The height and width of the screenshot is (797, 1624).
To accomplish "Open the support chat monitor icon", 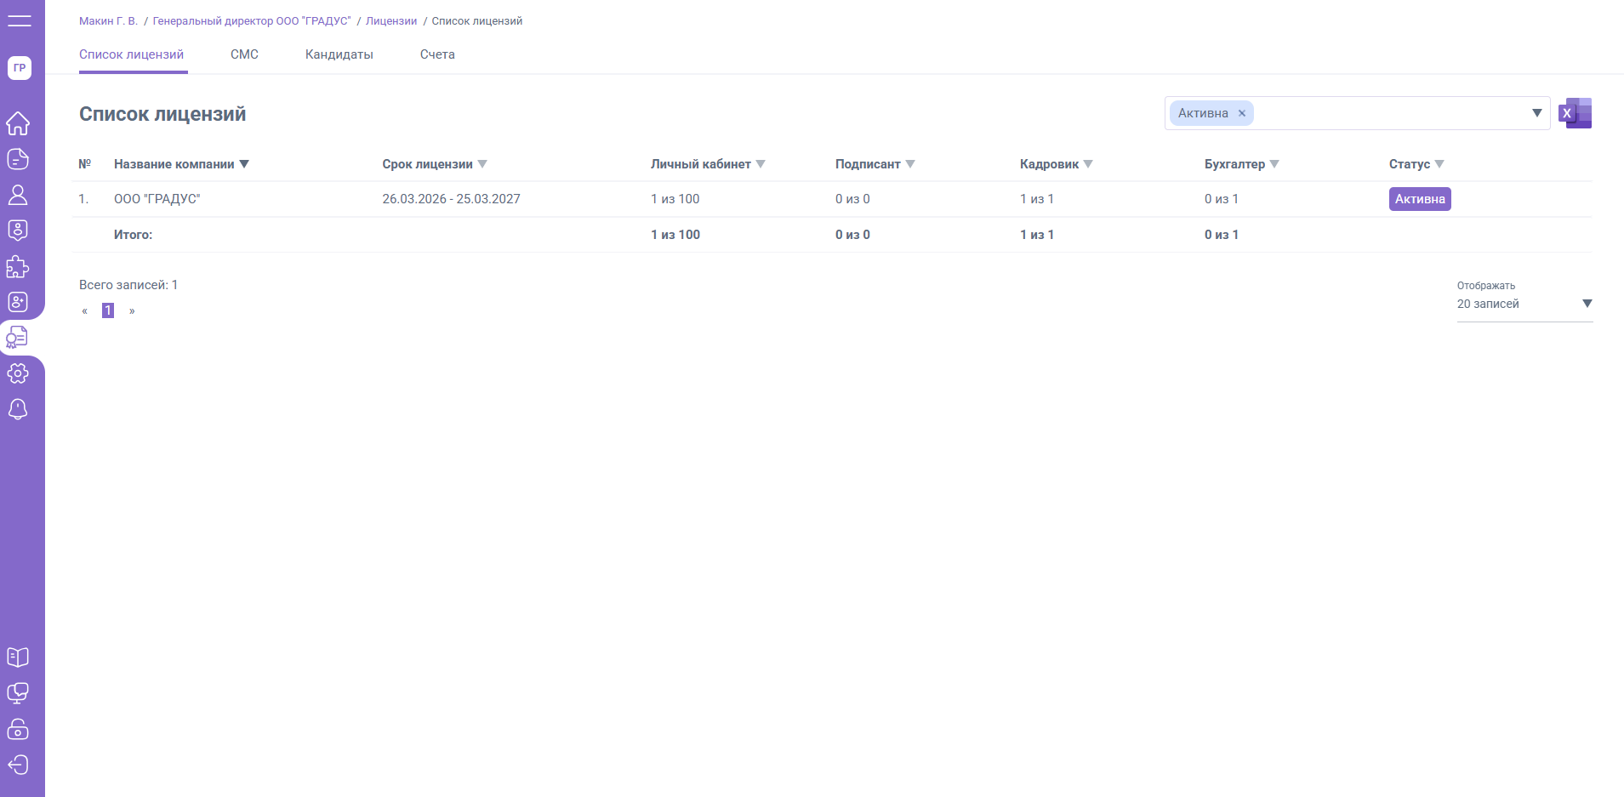I will (x=18, y=693).
